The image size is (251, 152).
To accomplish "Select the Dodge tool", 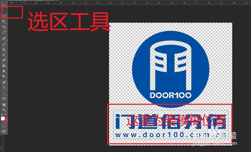I will click(x=4, y=76).
